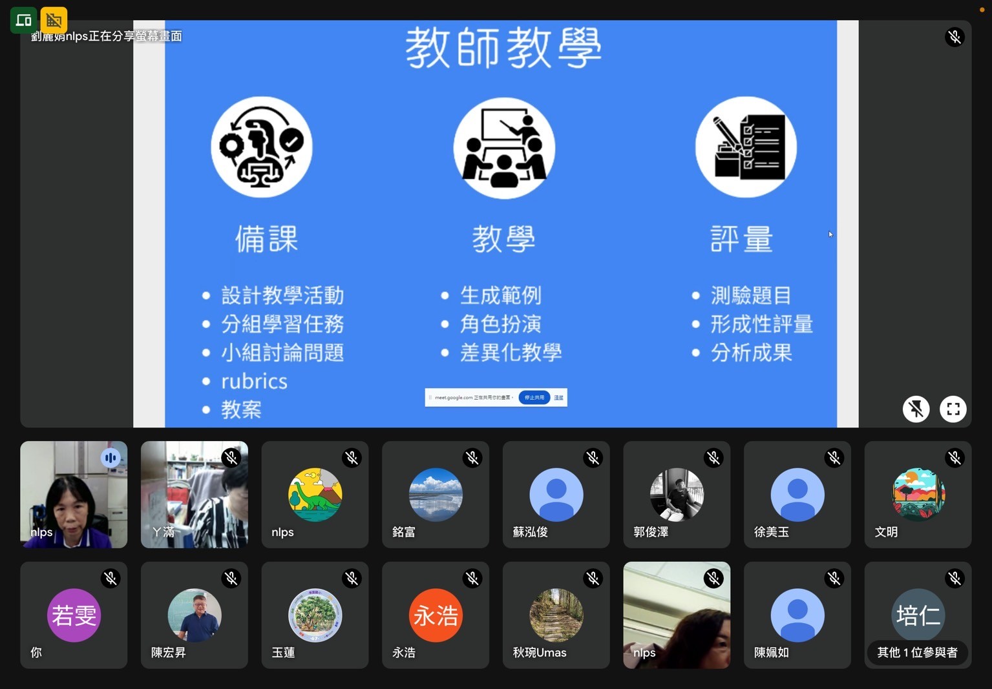Click the muted mic icon on 永浩's tile
Image resolution: width=992 pixels, height=689 pixels.
(472, 579)
